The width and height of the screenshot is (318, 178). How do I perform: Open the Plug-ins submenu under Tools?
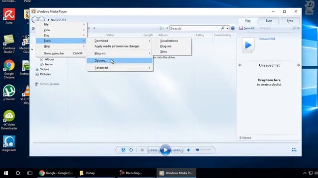click(120, 53)
